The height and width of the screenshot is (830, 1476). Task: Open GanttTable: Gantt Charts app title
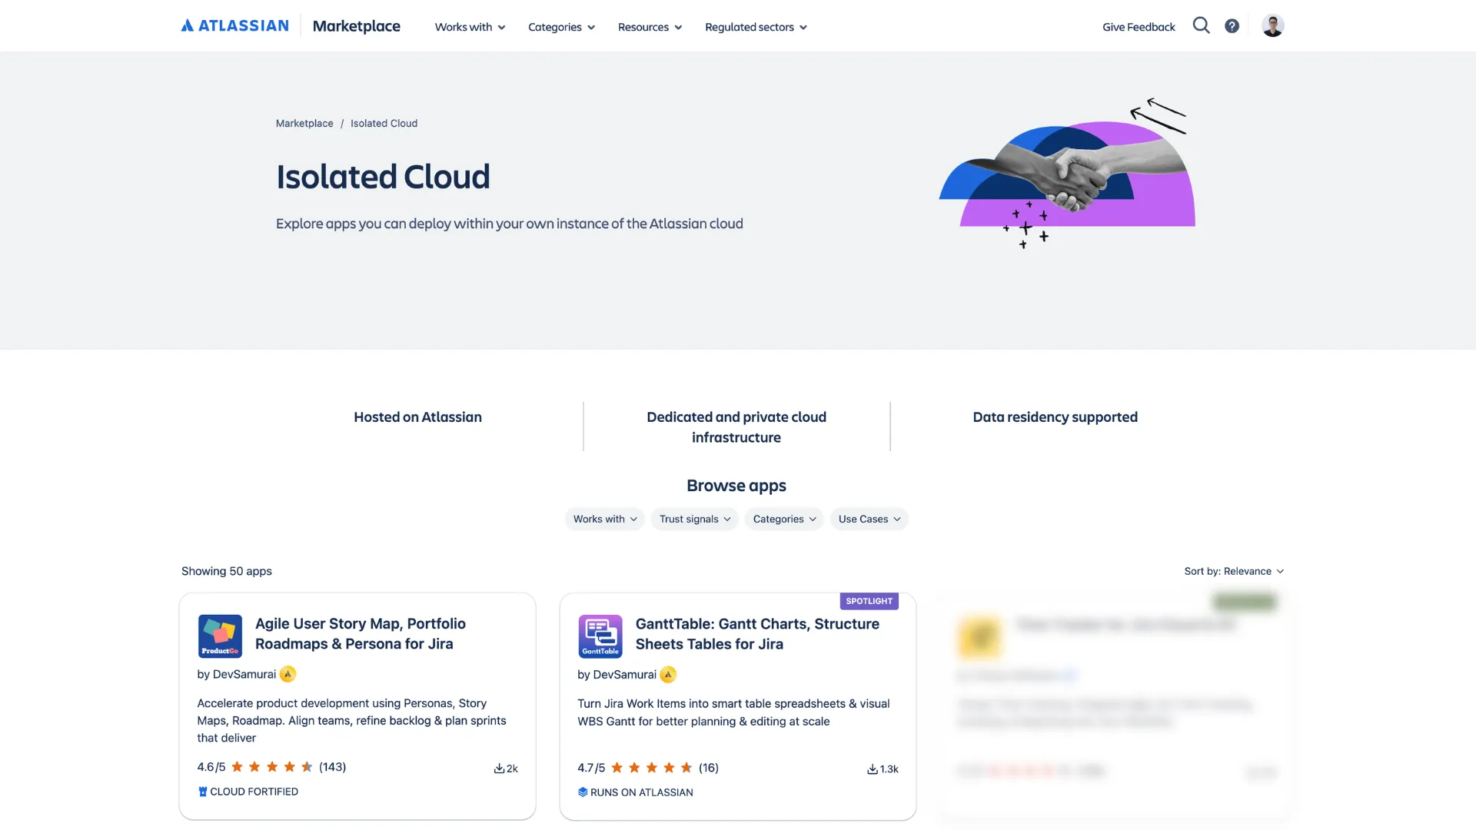tap(757, 634)
